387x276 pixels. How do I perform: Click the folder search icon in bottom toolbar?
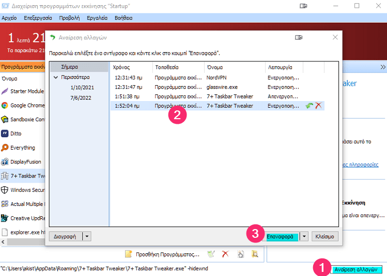point(255,254)
